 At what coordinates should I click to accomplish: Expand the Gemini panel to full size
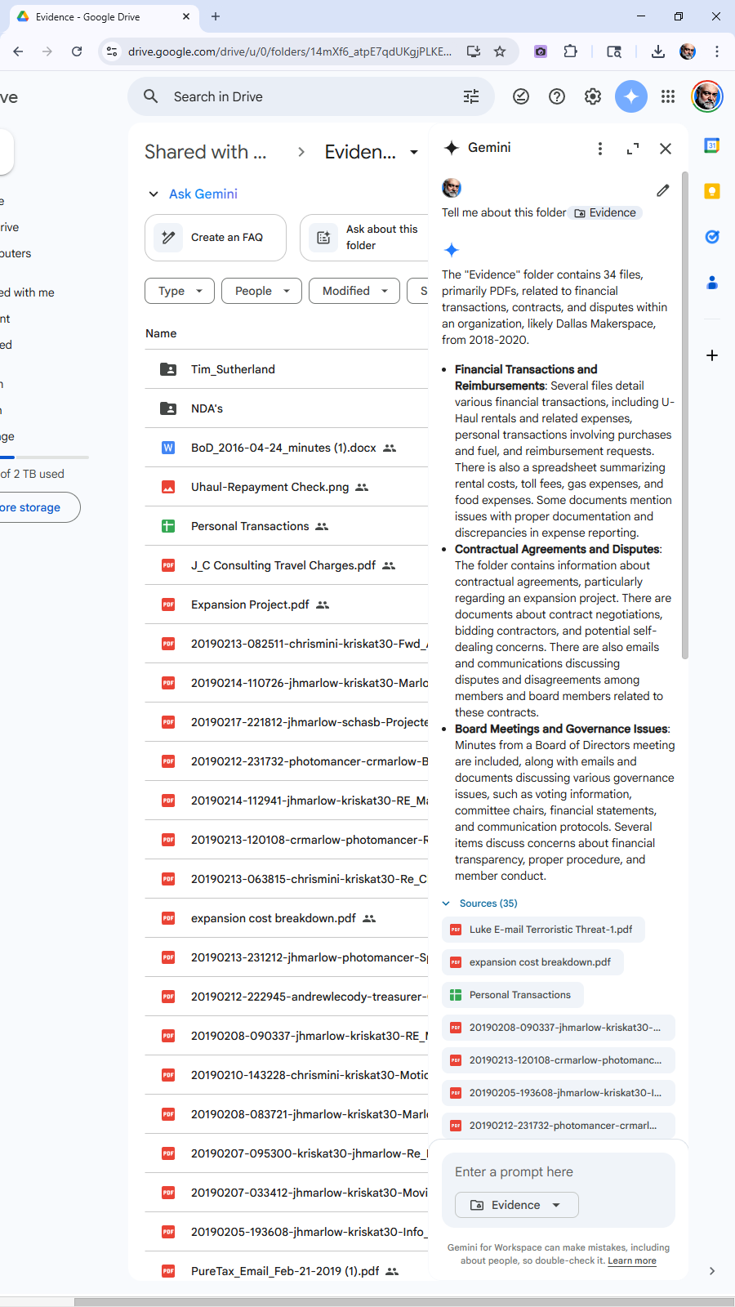[x=633, y=149]
